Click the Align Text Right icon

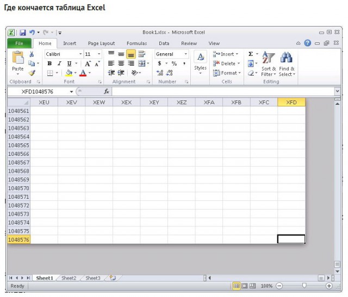(x=131, y=64)
